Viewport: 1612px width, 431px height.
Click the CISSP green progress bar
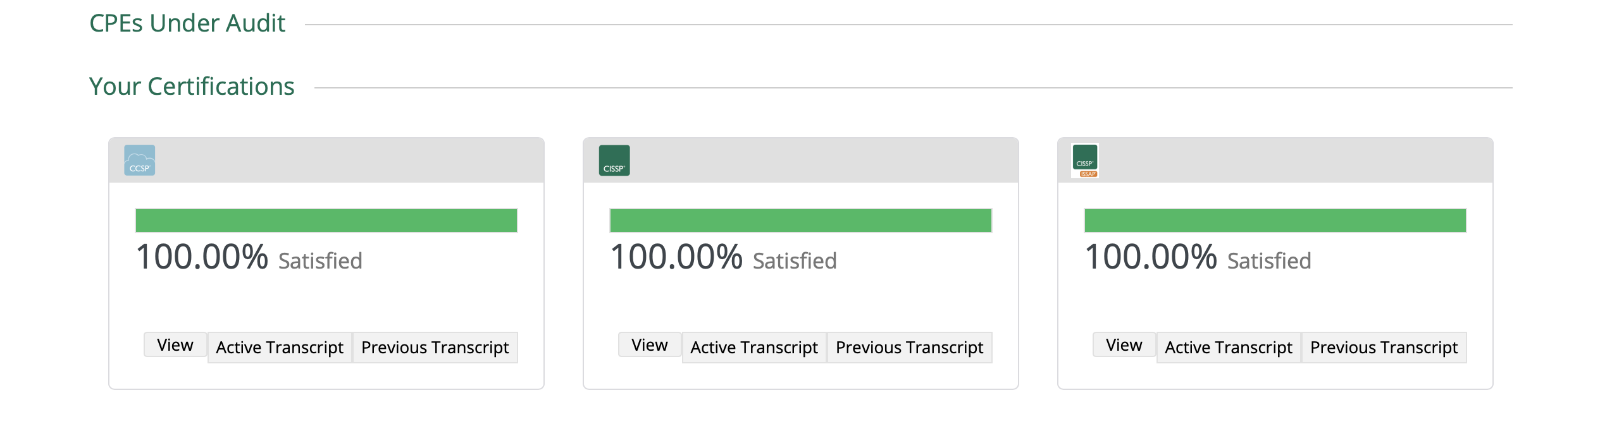[801, 221]
